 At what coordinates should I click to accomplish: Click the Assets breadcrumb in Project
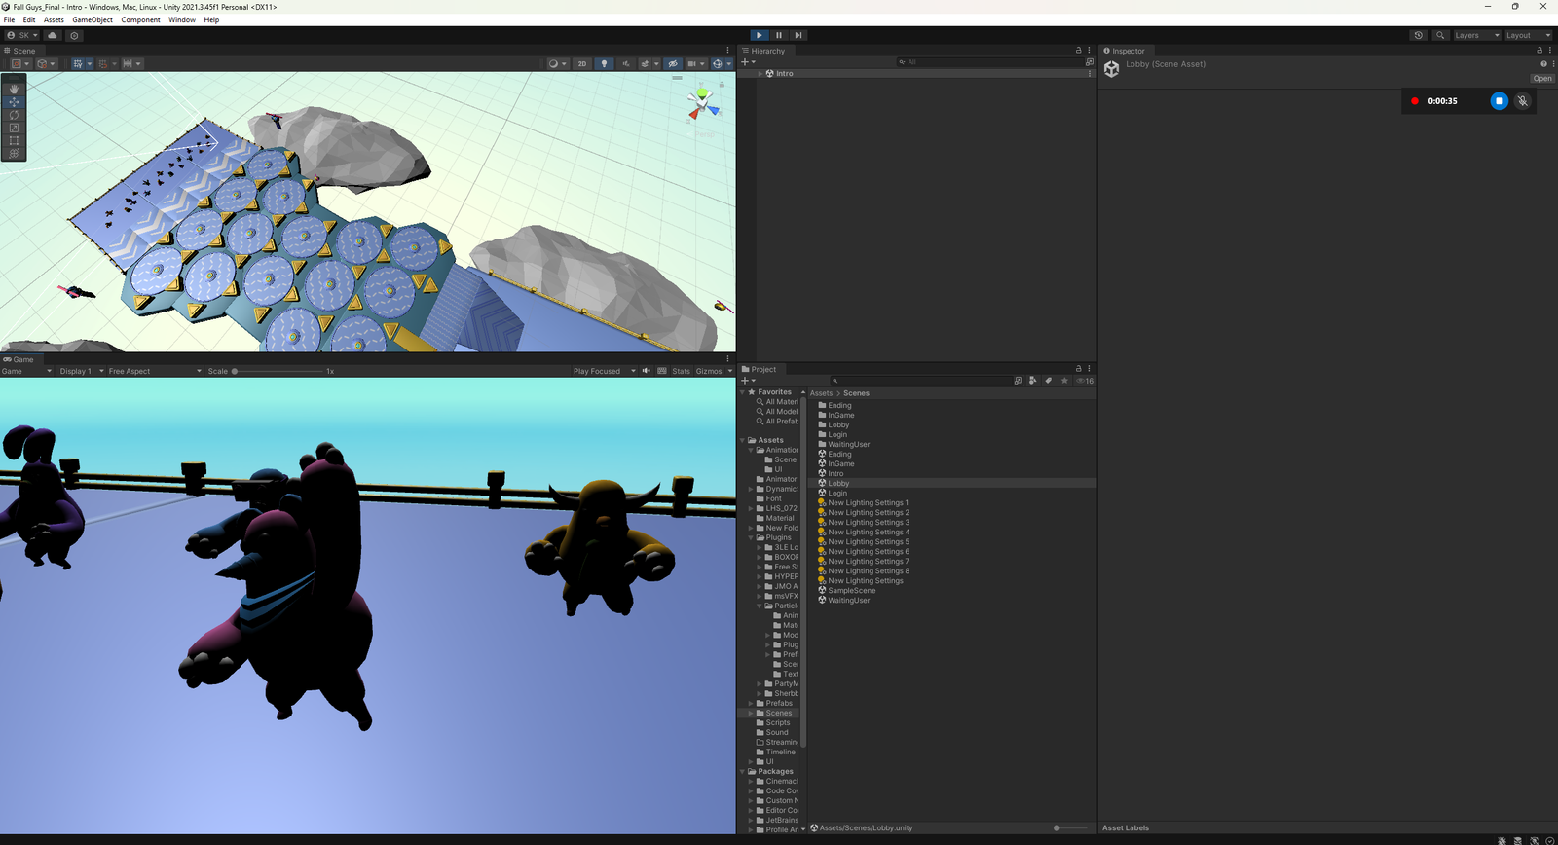pyautogui.click(x=821, y=393)
